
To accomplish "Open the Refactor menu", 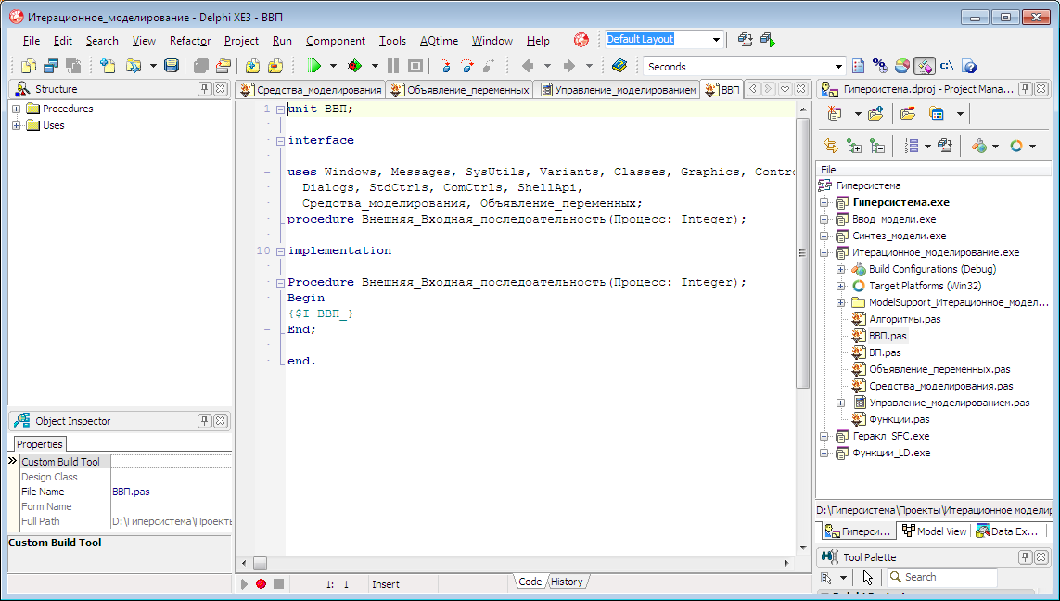I will [190, 41].
